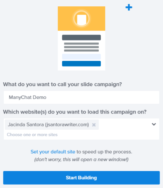Remove the Jacinda Santora site tag

(94, 125)
